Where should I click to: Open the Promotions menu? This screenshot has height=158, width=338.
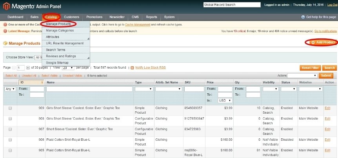click(x=94, y=17)
